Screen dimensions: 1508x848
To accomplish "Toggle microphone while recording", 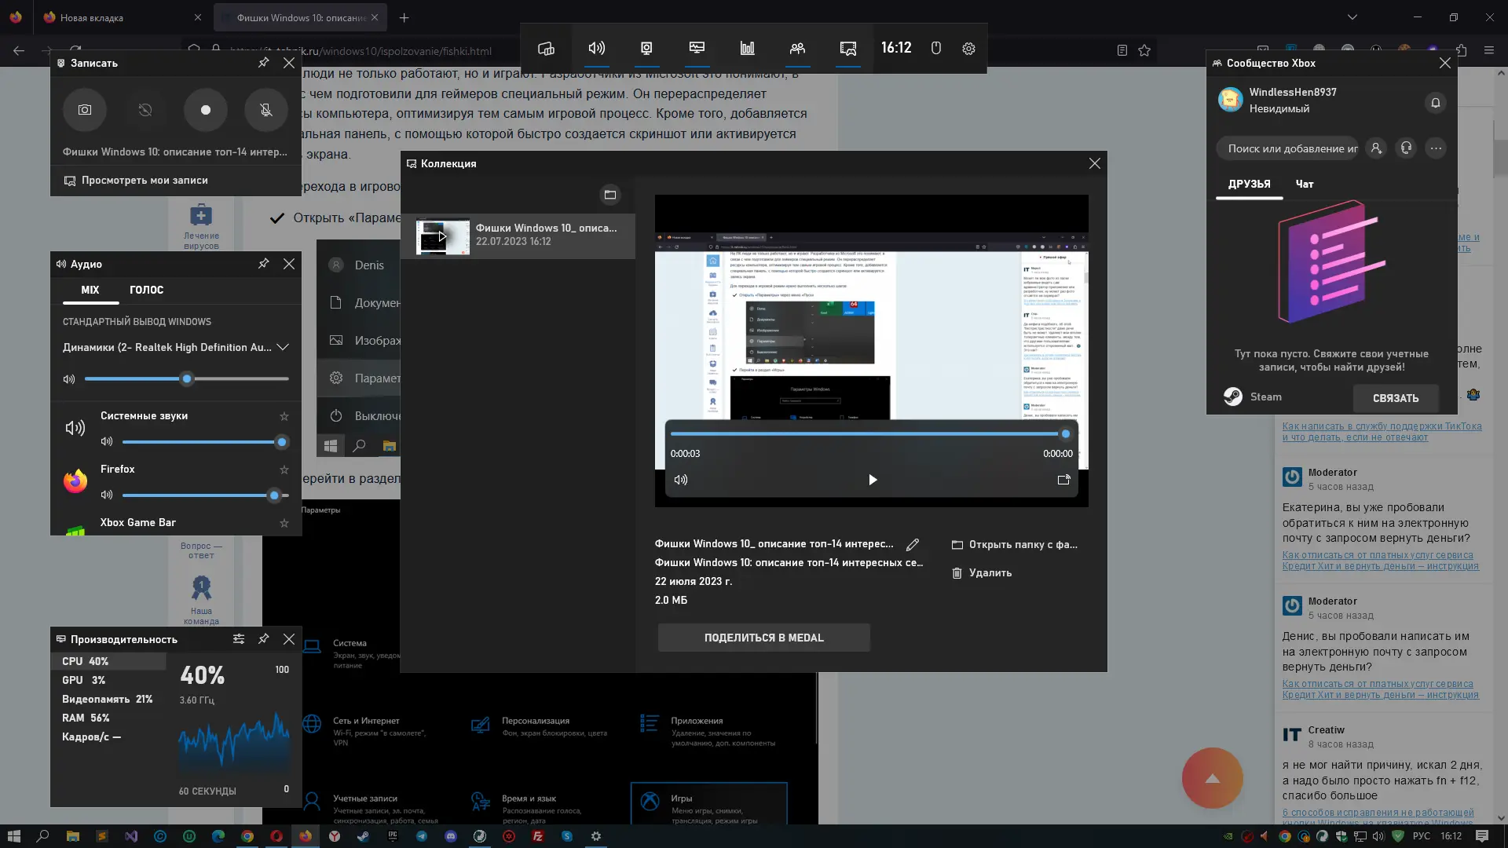I will click(x=266, y=110).
